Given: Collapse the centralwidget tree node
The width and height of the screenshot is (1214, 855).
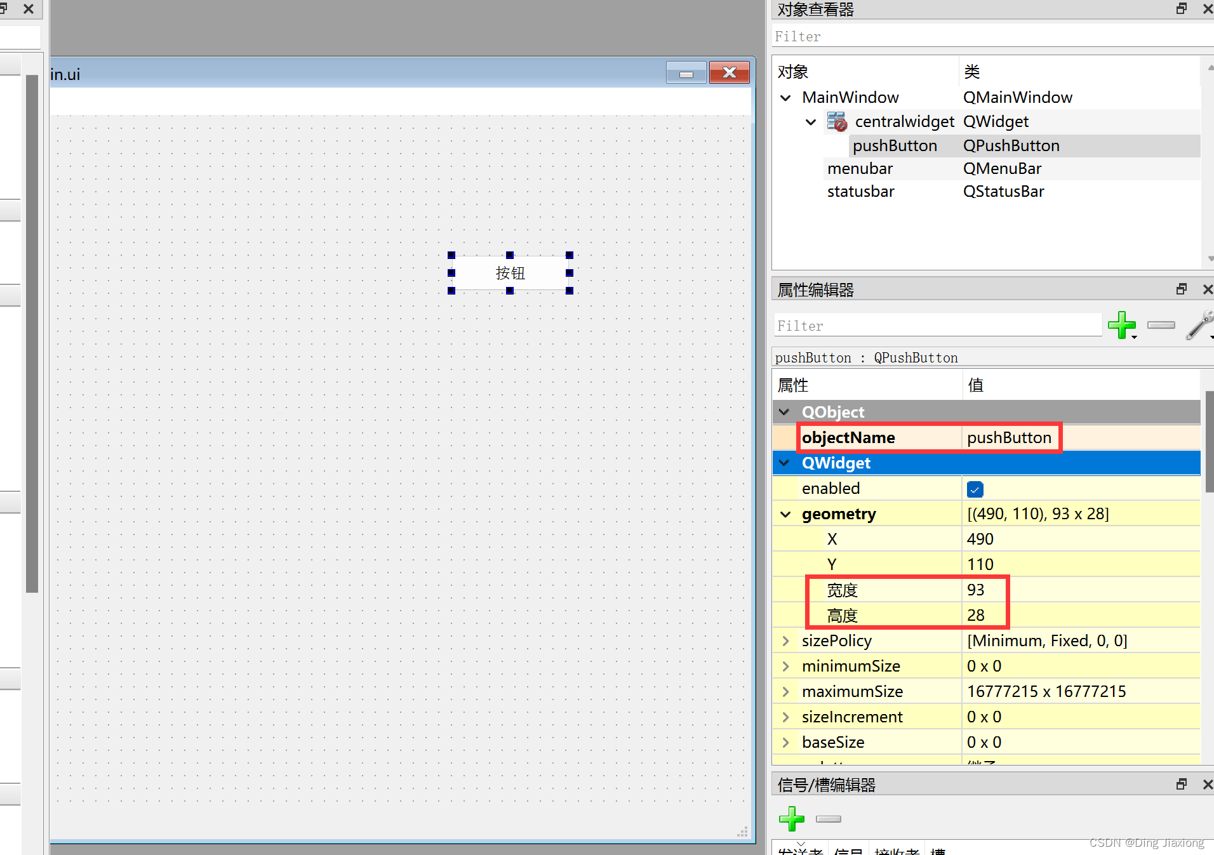Looking at the screenshot, I should pos(811,122).
